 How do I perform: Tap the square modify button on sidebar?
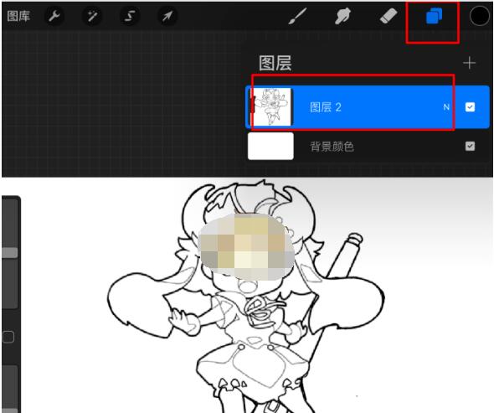8,337
